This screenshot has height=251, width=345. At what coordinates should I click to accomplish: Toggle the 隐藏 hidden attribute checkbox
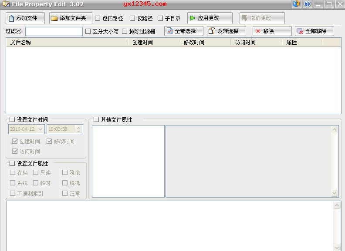coord(64,172)
